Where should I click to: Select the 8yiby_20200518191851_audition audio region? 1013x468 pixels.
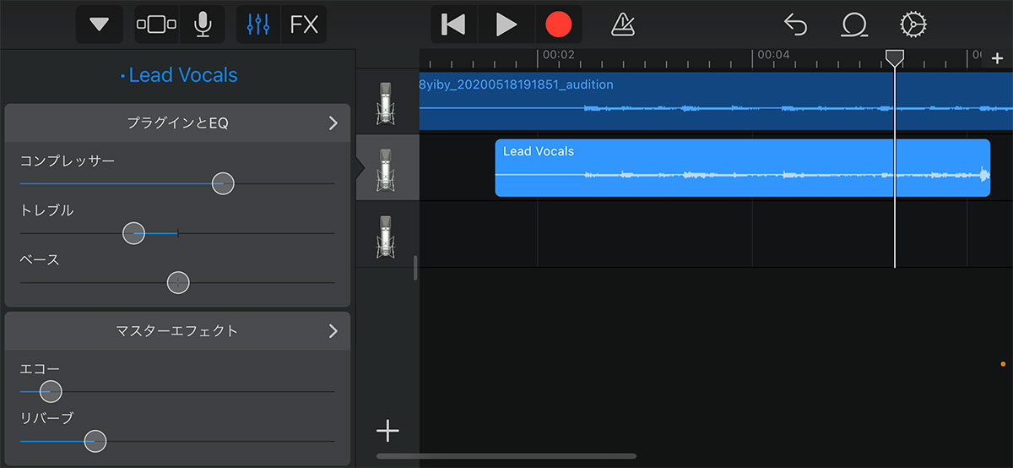click(x=716, y=101)
